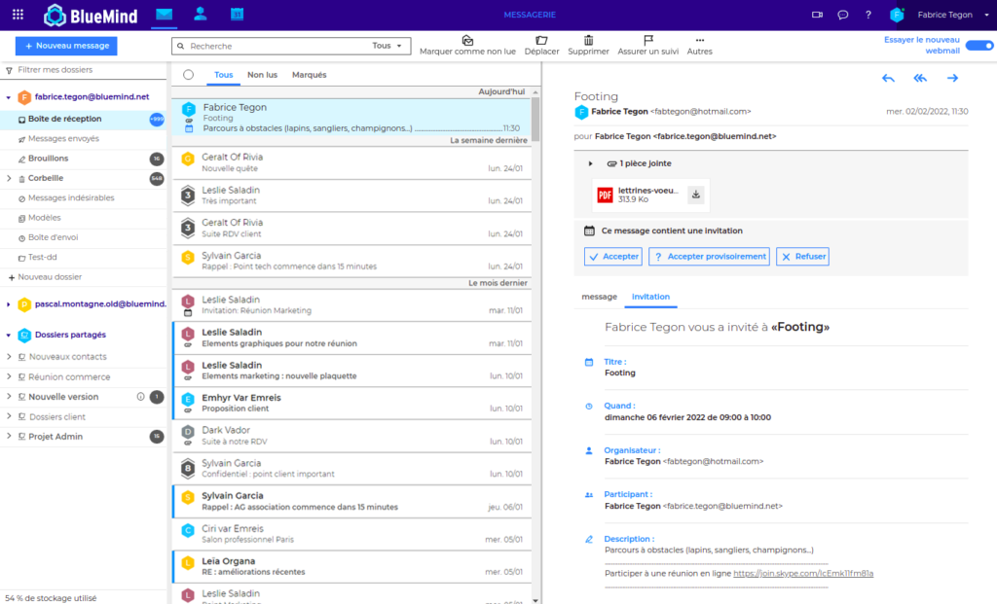Switch to the message tab
997x604 pixels.
click(599, 297)
